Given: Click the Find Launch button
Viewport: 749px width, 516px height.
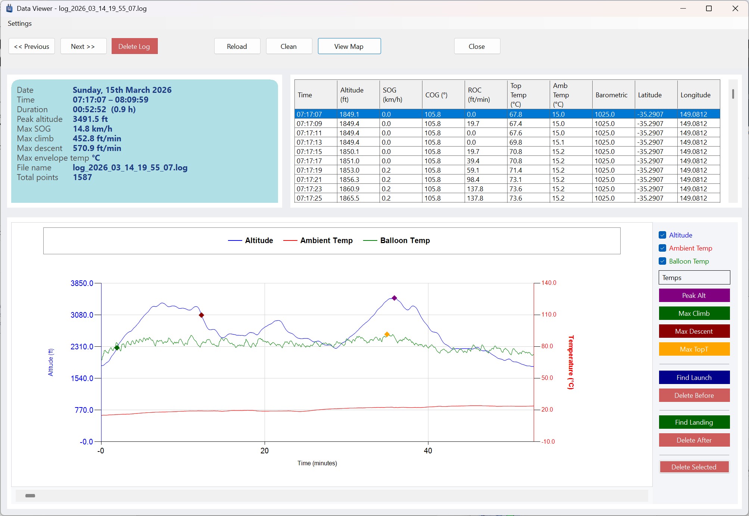Looking at the screenshot, I should click(694, 377).
